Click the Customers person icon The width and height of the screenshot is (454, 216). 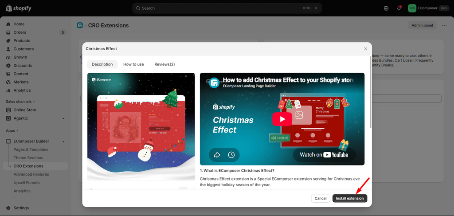pos(8,49)
